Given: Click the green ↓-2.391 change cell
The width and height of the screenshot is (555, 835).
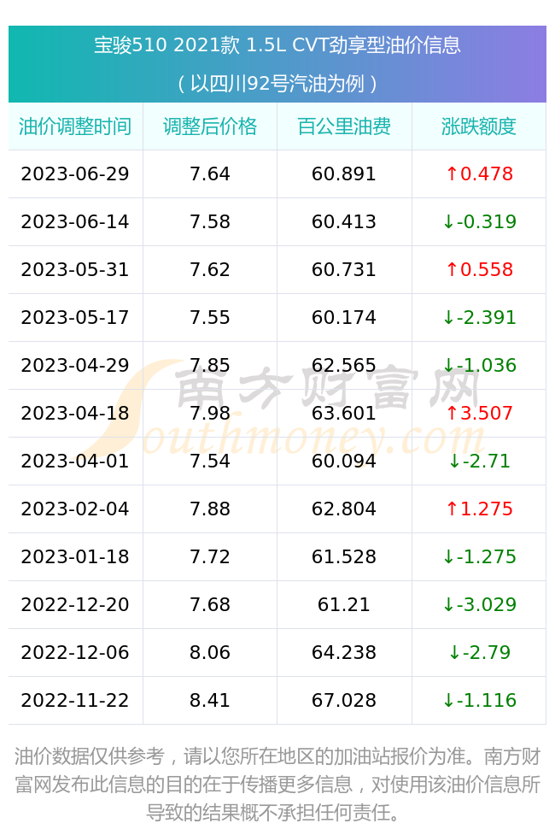Looking at the screenshot, I should [479, 318].
